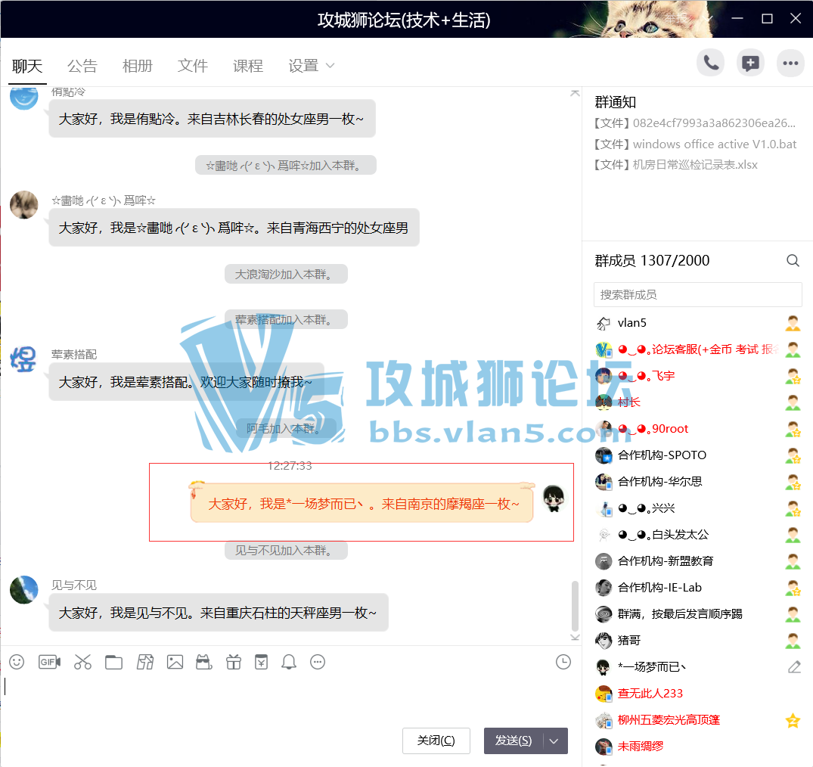Click the chat scrollbar thumb
The width and height of the screenshot is (813, 767).
point(575,605)
